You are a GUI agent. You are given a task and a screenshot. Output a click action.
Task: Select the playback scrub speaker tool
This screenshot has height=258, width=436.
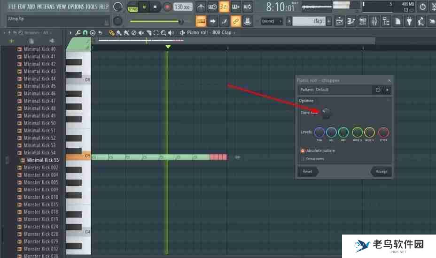click(x=171, y=33)
